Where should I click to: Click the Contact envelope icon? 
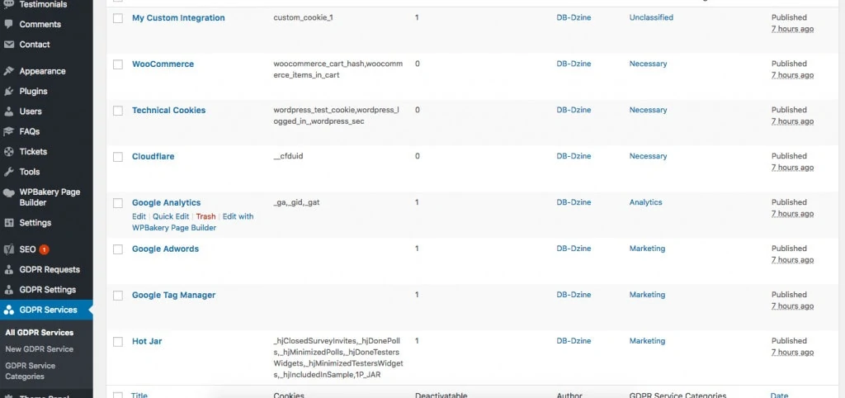click(8, 45)
